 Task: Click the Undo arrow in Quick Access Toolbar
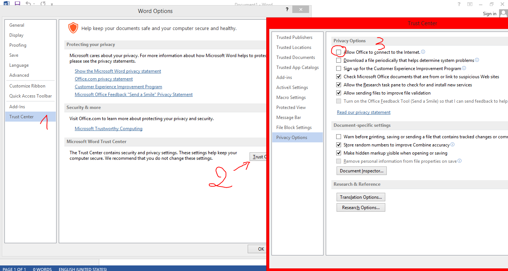pyautogui.click(x=28, y=4)
